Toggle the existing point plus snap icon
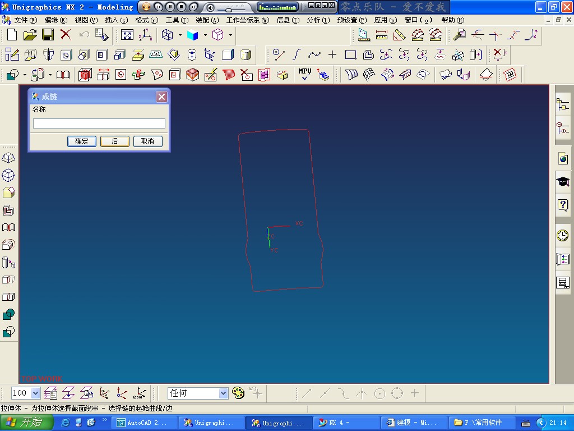The width and height of the screenshot is (574, 431). tap(415, 393)
